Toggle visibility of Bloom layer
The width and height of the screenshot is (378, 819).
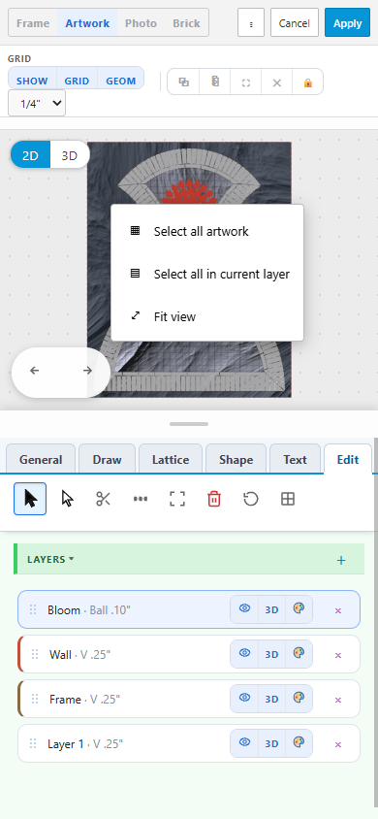pyautogui.click(x=244, y=609)
